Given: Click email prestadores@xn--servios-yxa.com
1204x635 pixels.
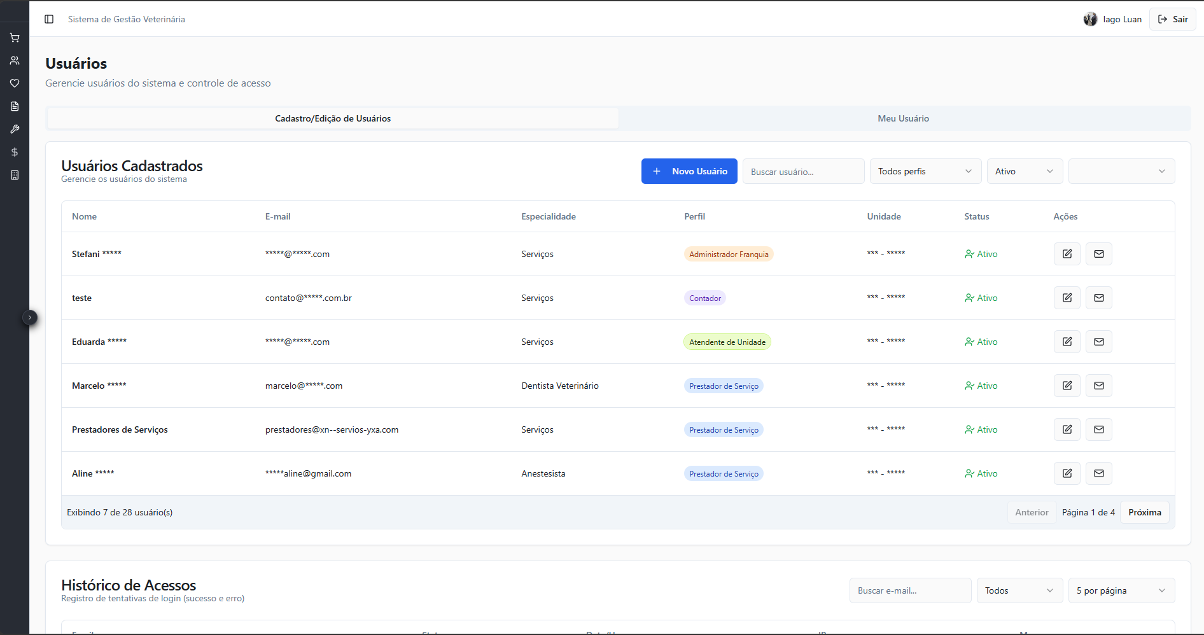Looking at the screenshot, I should (332, 429).
